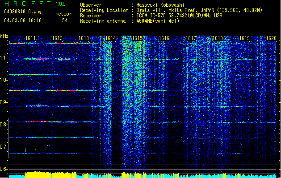Click the 1614 time marker
Screen dimensions: 281x178
click(x=111, y=38)
